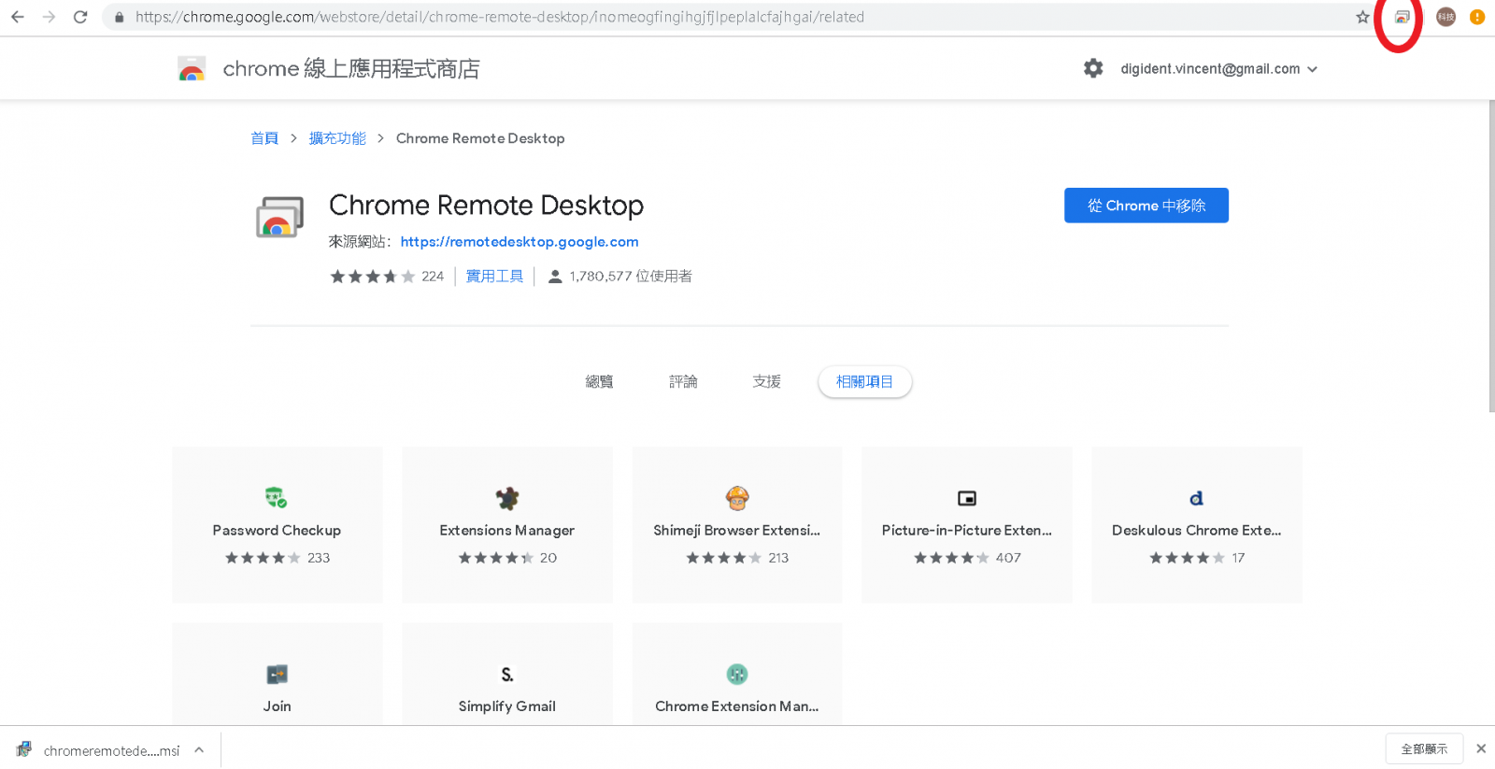This screenshot has height=769, width=1495.
Task: Click the browser forward arrow
Action: 49,17
